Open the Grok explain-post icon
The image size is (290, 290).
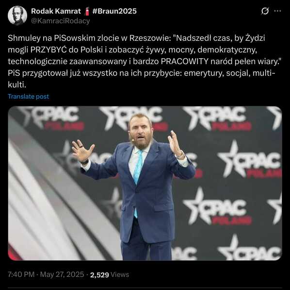pos(265,11)
